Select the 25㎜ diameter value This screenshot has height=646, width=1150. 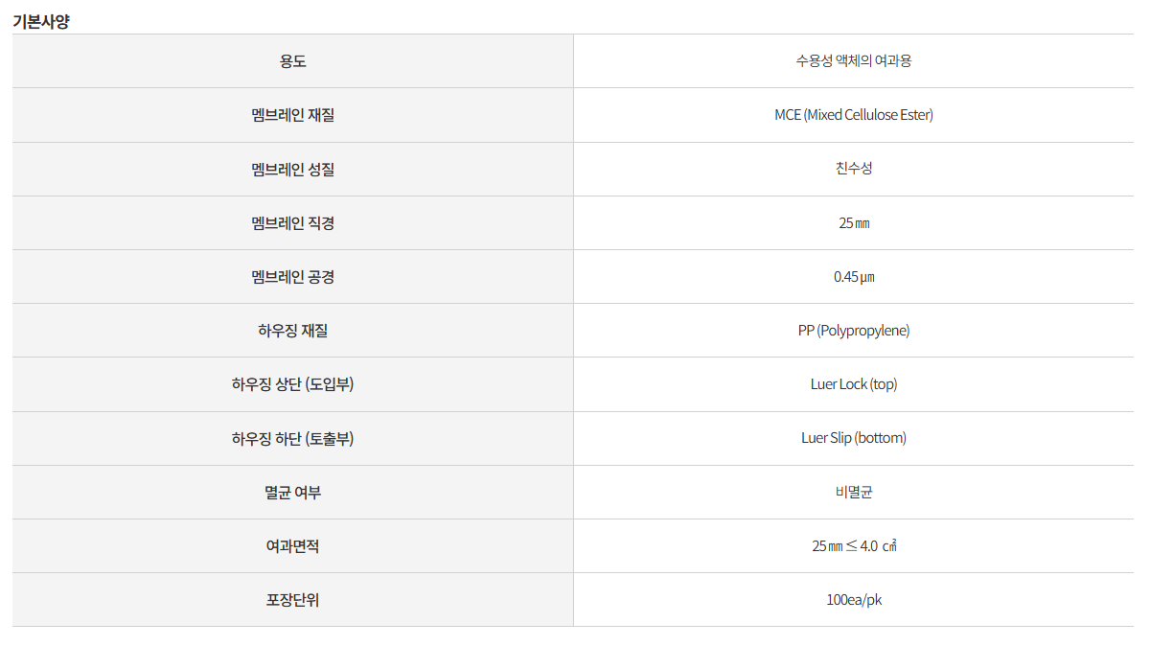[854, 223]
